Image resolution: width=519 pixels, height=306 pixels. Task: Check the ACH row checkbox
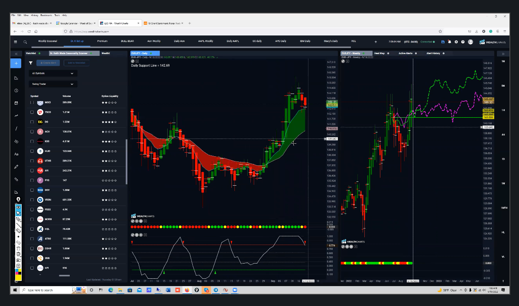[x=32, y=132]
